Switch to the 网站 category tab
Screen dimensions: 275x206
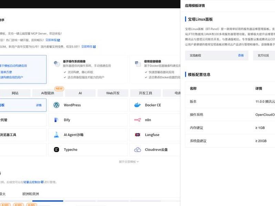[x=15, y=93]
